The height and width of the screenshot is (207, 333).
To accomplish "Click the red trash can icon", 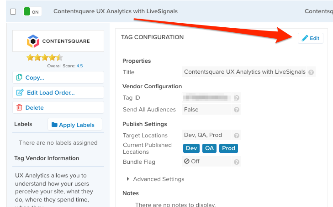I will [x=19, y=107].
